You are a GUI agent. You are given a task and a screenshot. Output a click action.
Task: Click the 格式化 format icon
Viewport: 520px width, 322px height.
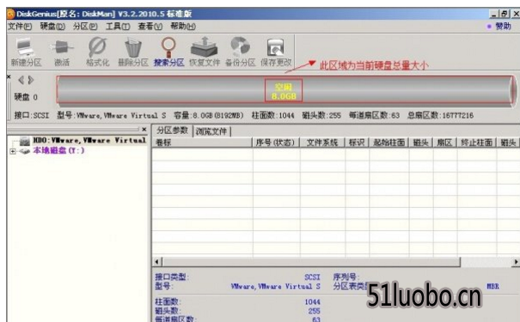(x=97, y=52)
